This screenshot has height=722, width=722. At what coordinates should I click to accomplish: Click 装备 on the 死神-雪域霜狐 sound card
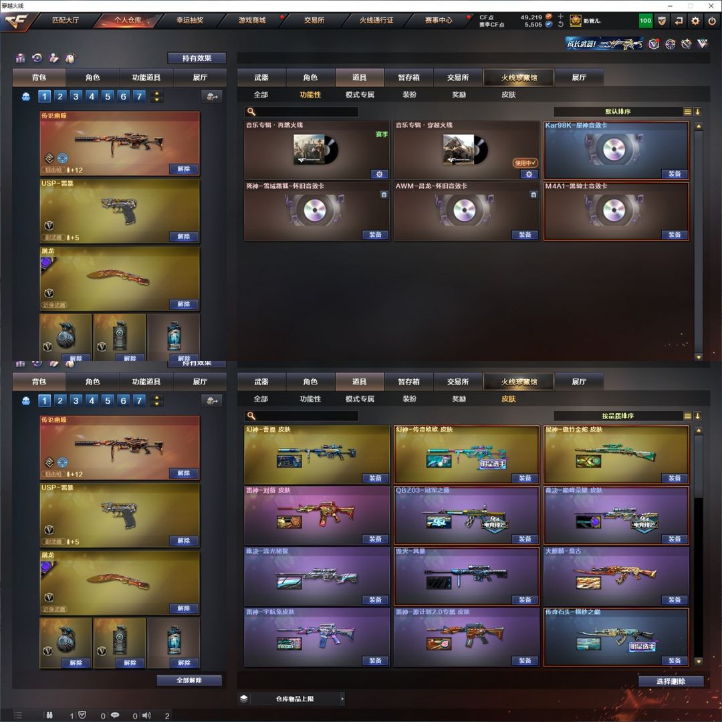click(375, 235)
